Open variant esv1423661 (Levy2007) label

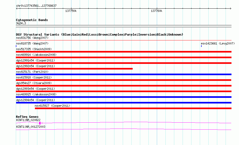click(x=218, y=43)
